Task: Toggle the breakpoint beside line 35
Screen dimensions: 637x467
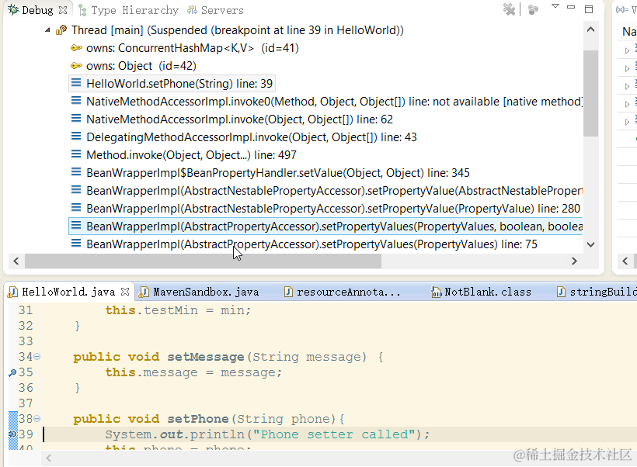Action: point(11,372)
